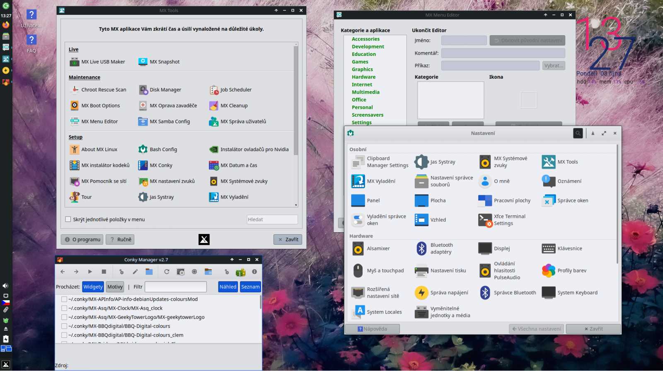Click Jméno field in MX Menu Editor
The image size is (663, 371).
464,41
